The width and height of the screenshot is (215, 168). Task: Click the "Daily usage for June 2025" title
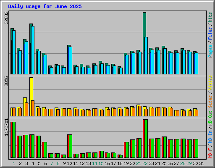[x=45, y=6]
